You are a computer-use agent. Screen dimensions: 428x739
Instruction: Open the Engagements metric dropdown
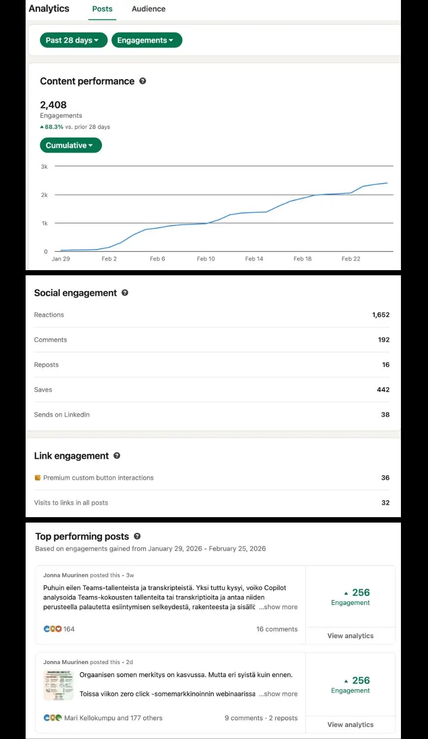pyautogui.click(x=147, y=40)
